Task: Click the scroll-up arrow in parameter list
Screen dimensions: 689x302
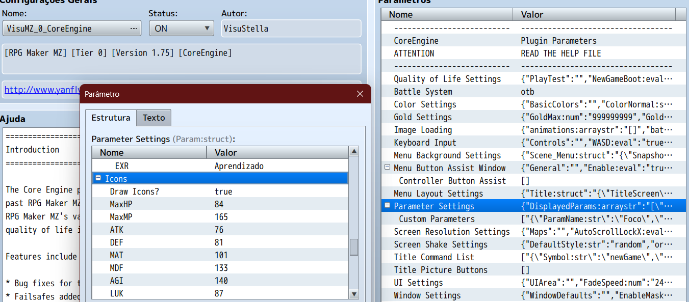Action: [353, 151]
